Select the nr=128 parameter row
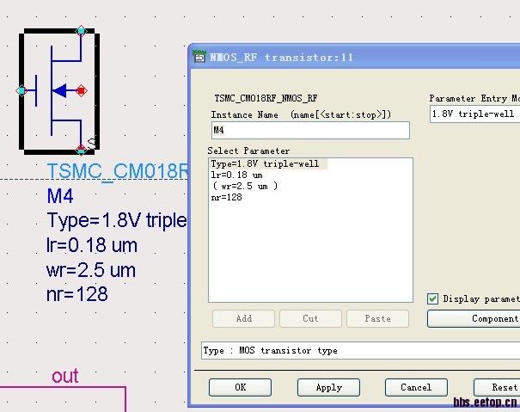Viewport: 520px width, 412px height. point(227,198)
